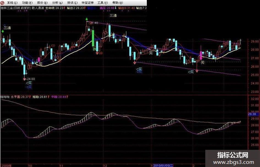Screen dimensions: 260x167
Task: Click the blue 29.38 price tag on axis
Action: point(253,114)
